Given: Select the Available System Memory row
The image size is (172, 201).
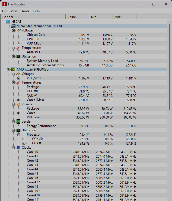Looking at the screenshot, I should click(x=97, y=65).
